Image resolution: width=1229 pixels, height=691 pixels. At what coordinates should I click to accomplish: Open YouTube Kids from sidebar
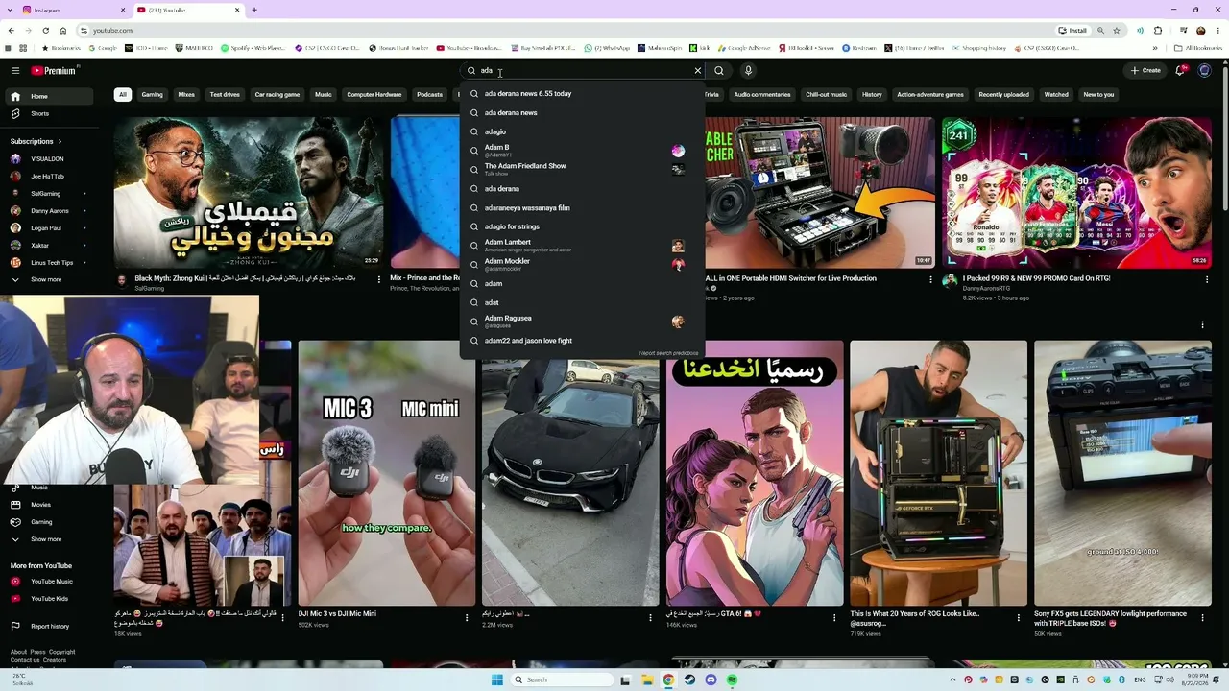tap(47, 599)
